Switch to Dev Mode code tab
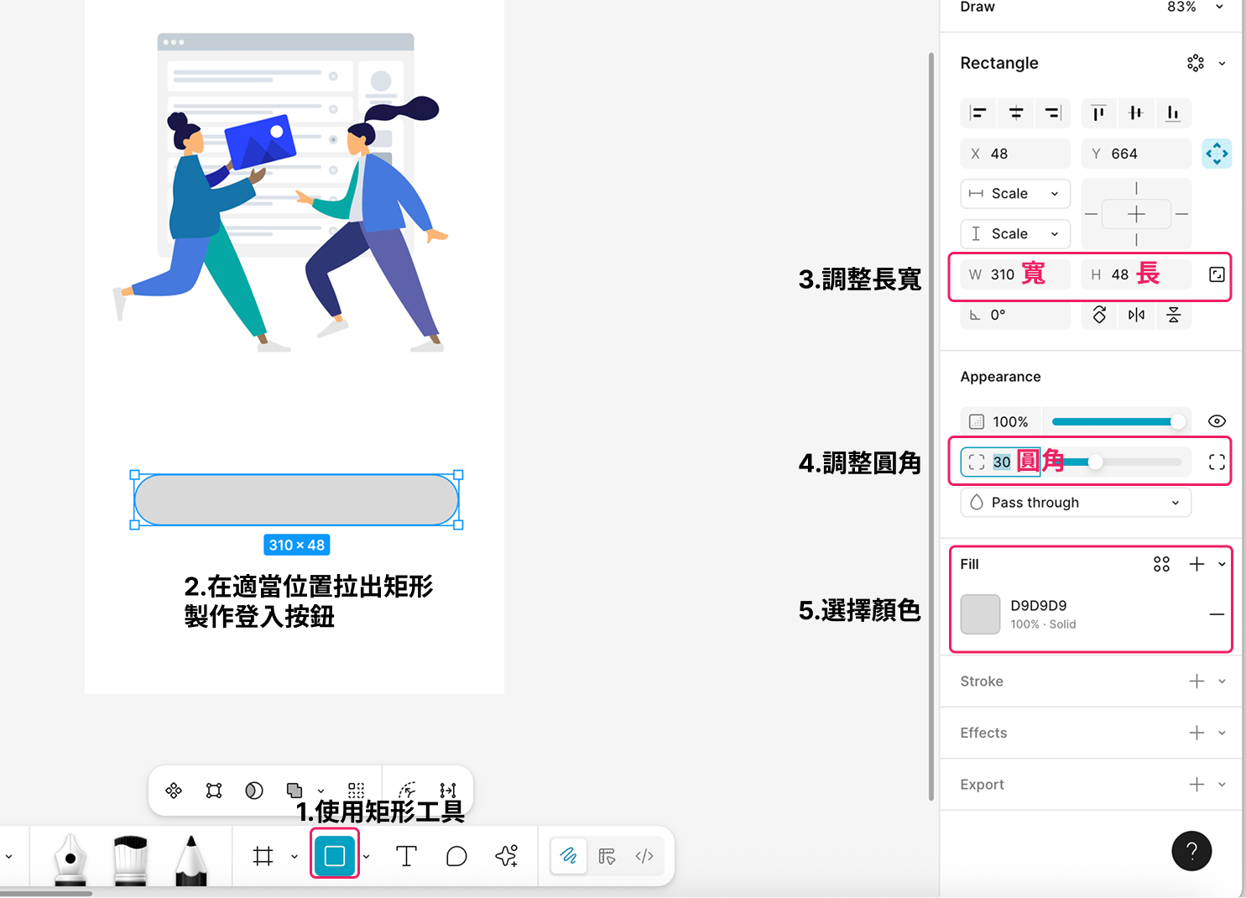 click(x=644, y=856)
